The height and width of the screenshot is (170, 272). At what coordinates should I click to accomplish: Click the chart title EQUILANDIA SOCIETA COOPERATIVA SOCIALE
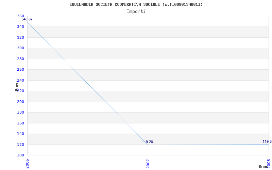(x=136, y=4)
